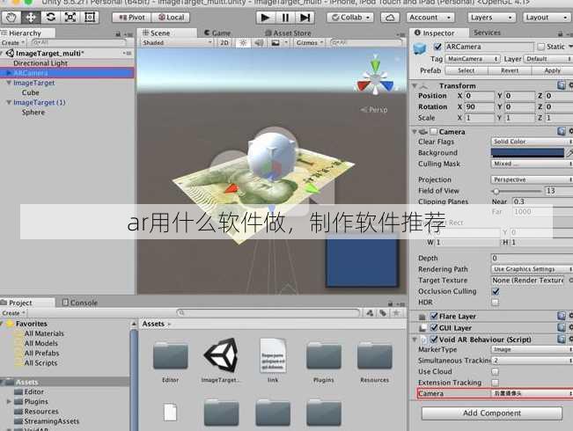573x431 pixels.
Task: Click search by type icon in Project
Action: [x=370, y=313]
